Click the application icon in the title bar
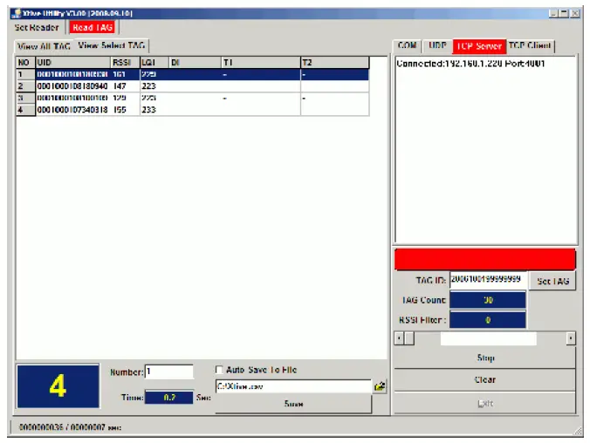Screen dimensions: 590x443 tap(17, 13)
